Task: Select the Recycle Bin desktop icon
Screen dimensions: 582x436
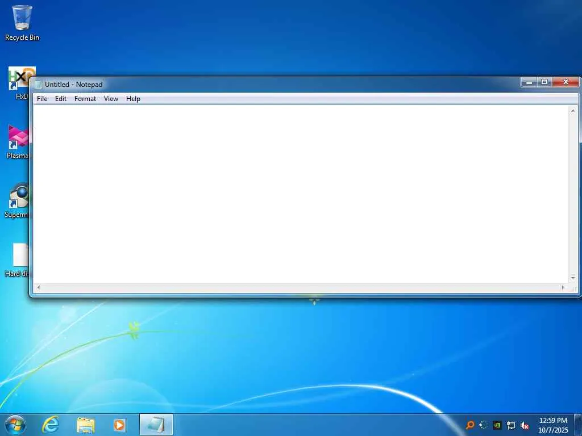Action: pos(22,23)
